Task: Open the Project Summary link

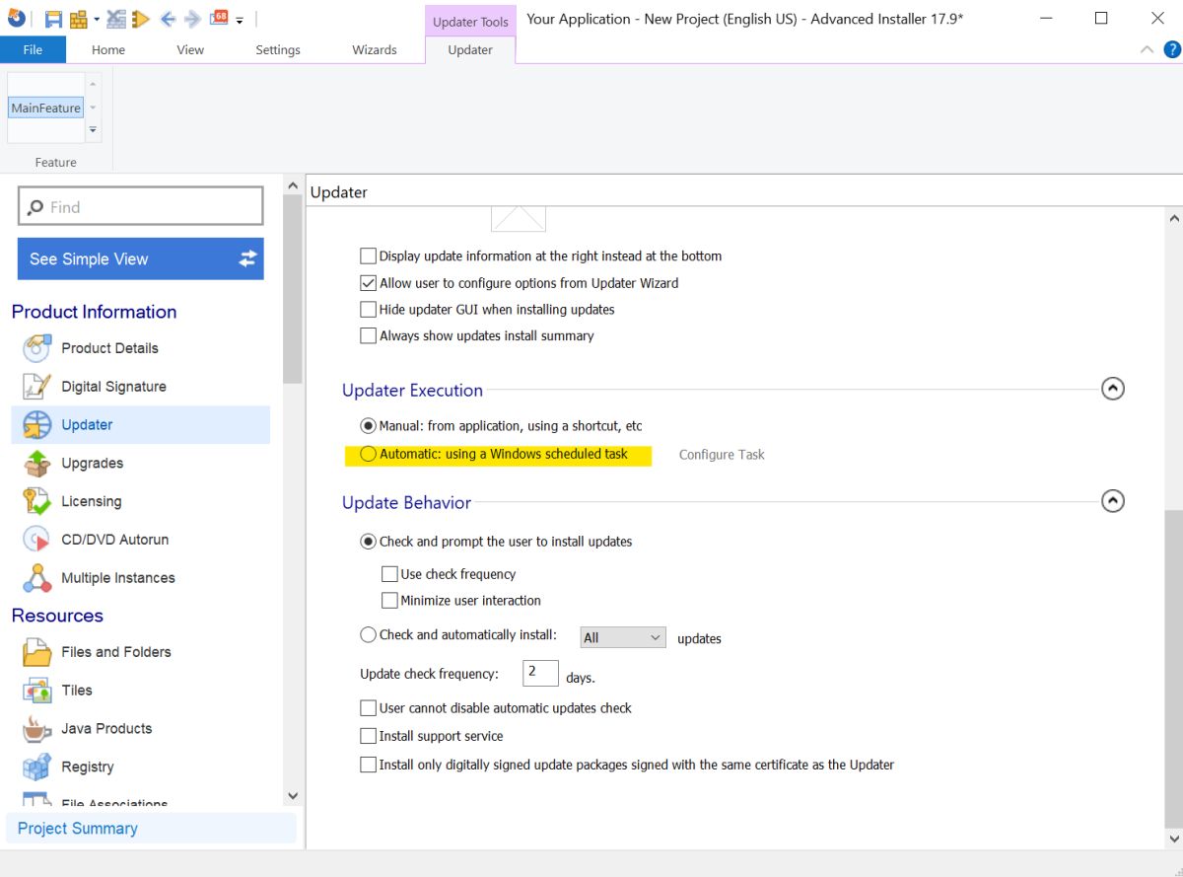Action: 78,829
